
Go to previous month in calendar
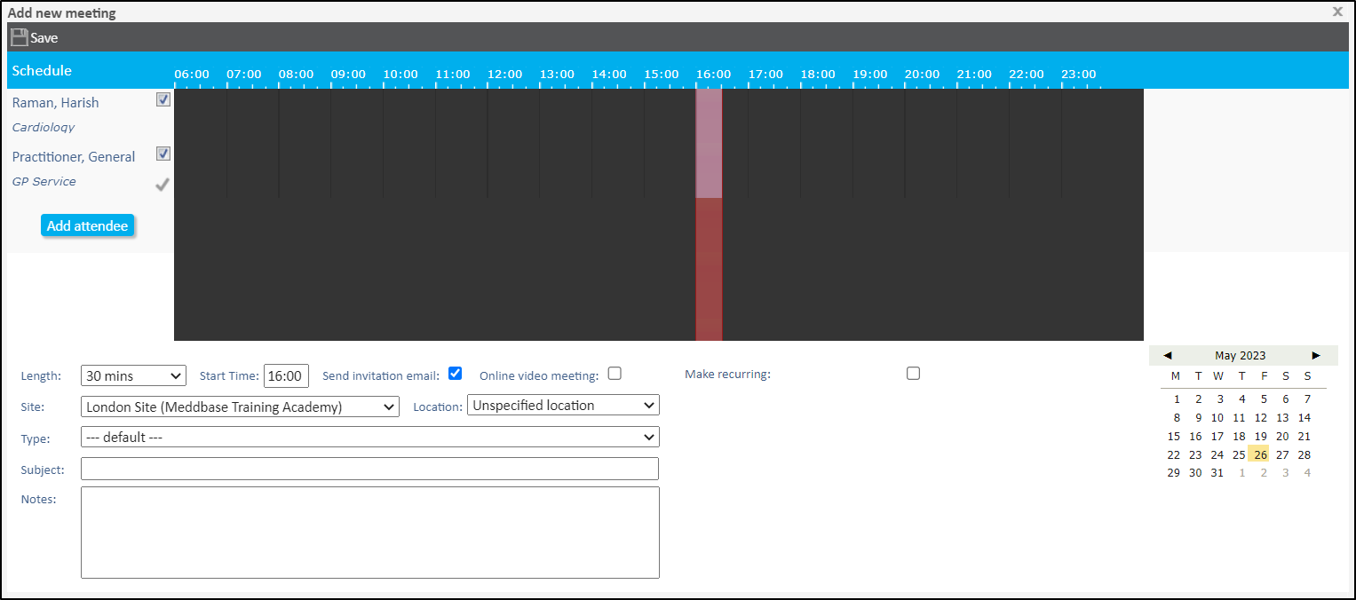1167,355
